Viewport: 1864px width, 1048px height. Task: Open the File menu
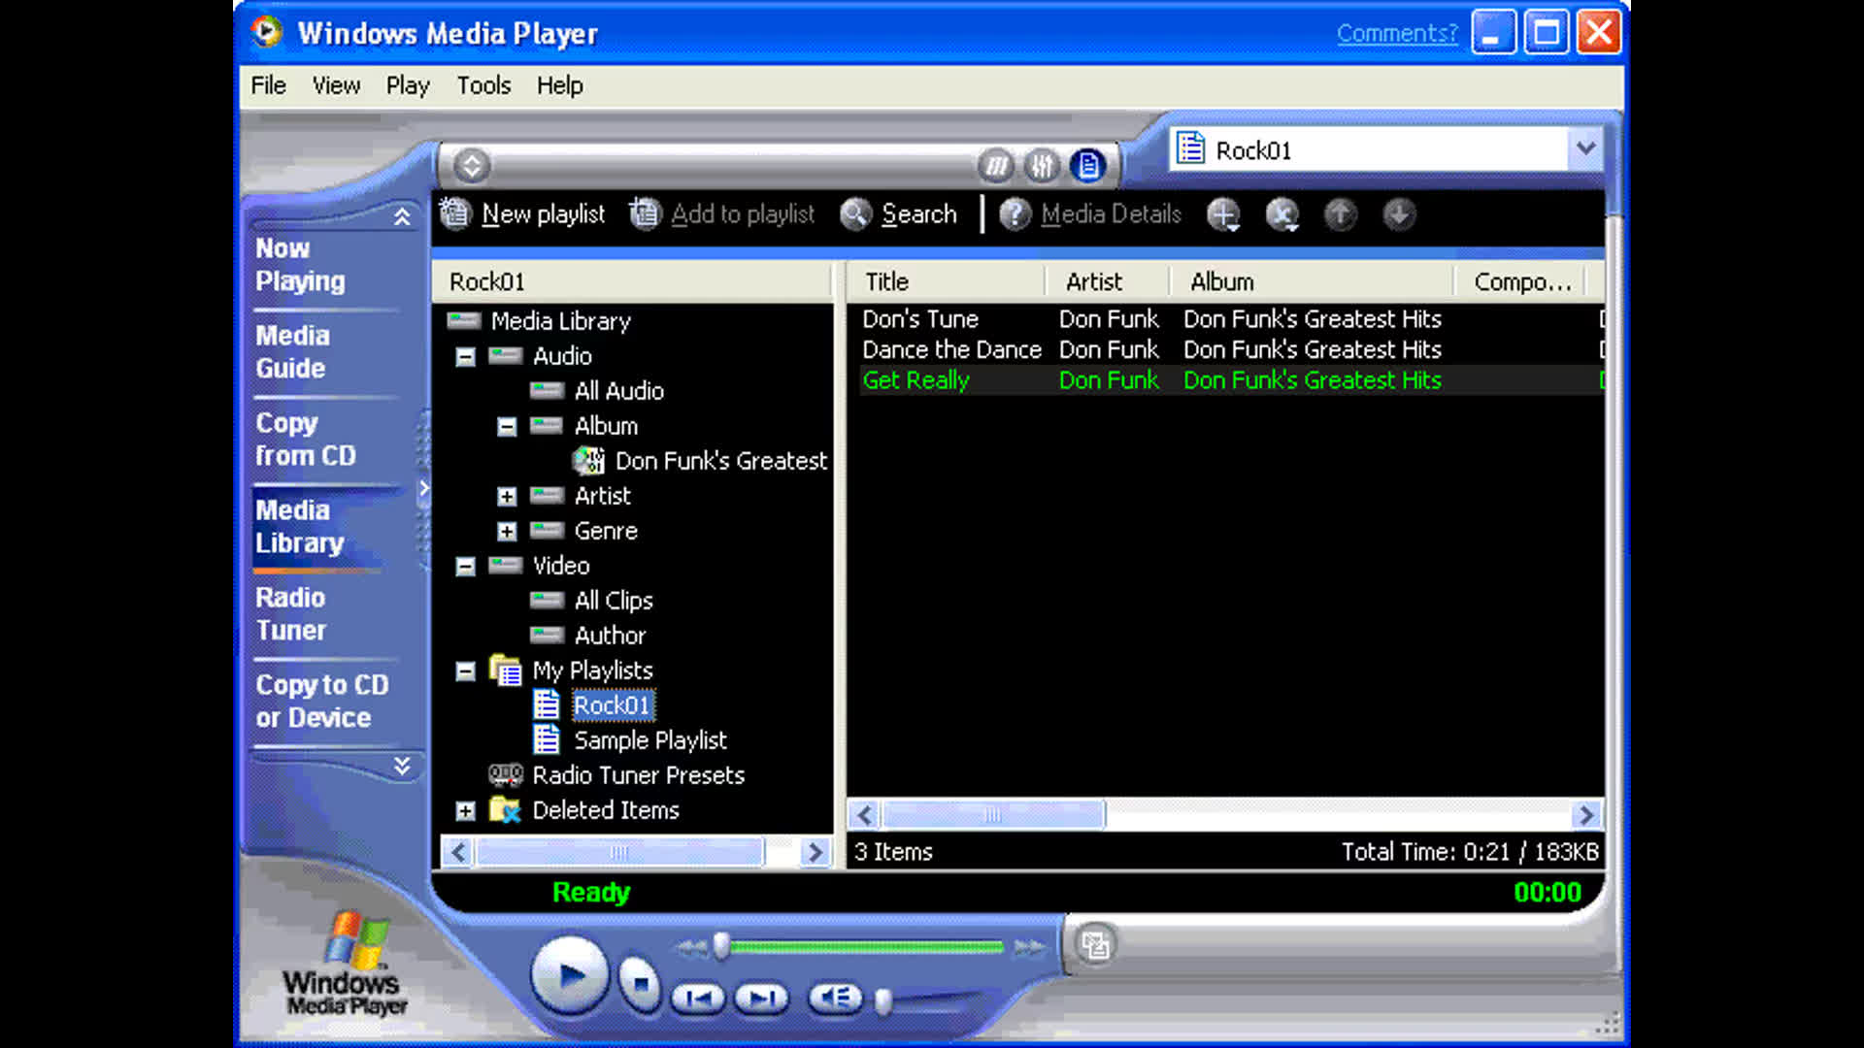268,85
